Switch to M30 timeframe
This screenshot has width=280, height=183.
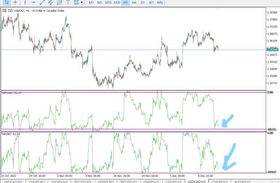[x=117, y=3]
